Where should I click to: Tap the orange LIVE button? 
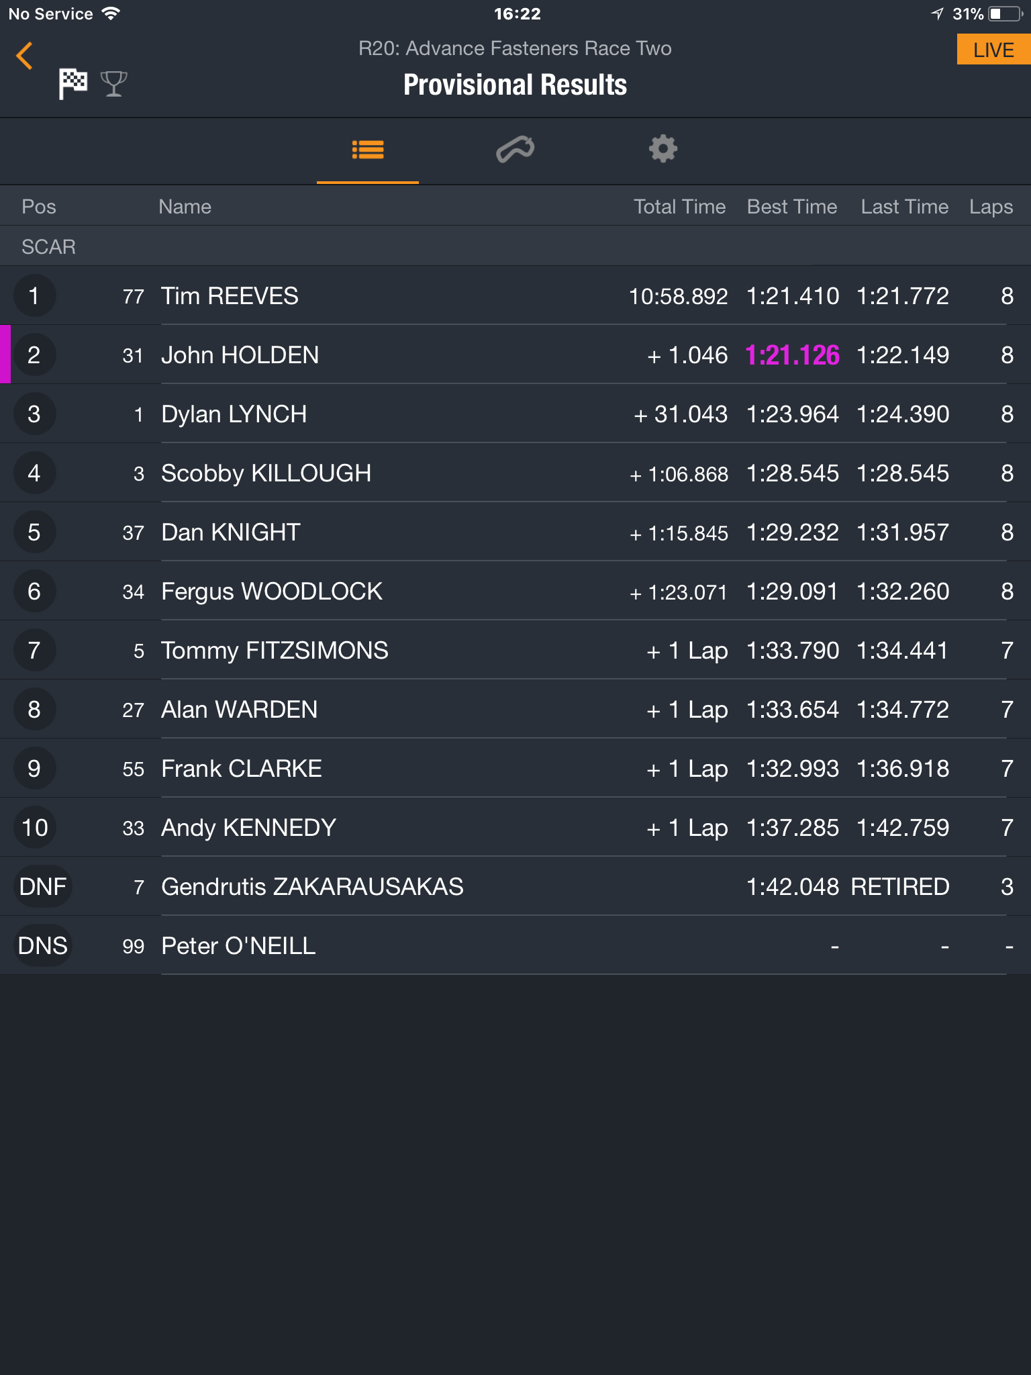pyautogui.click(x=993, y=50)
